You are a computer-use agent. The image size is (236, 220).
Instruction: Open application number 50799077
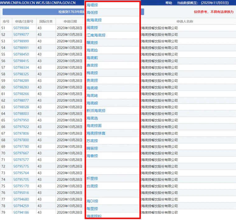21,34
